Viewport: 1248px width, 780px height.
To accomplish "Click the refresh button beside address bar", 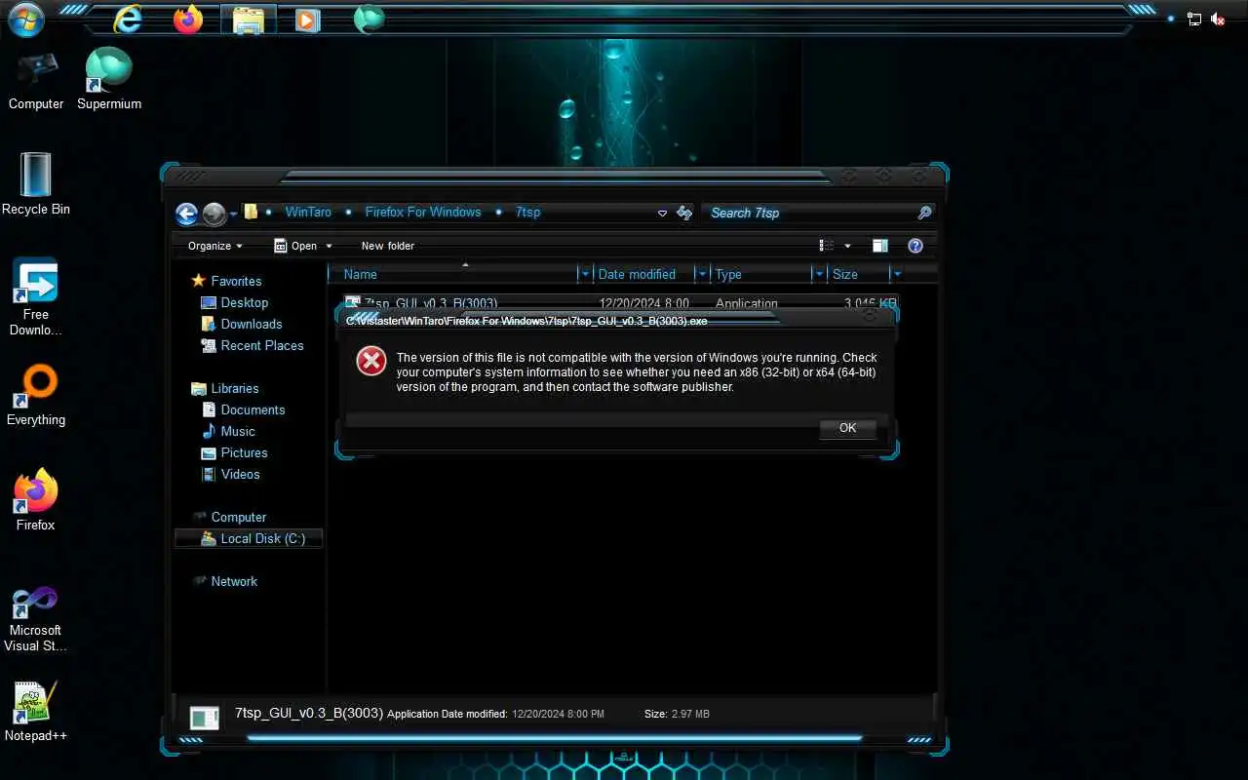I will point(684,213).
